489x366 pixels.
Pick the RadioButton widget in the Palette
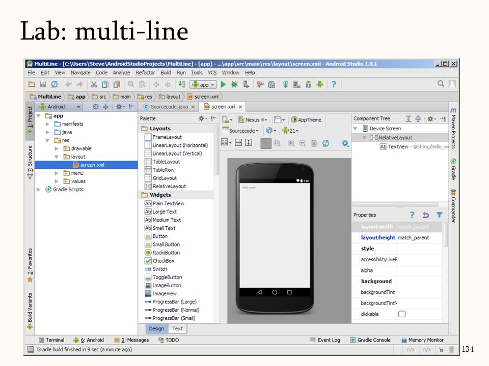point(162,253)
